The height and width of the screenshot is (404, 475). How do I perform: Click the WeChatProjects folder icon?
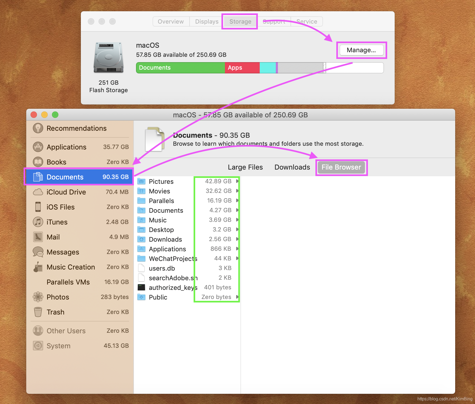pos(141,259)
